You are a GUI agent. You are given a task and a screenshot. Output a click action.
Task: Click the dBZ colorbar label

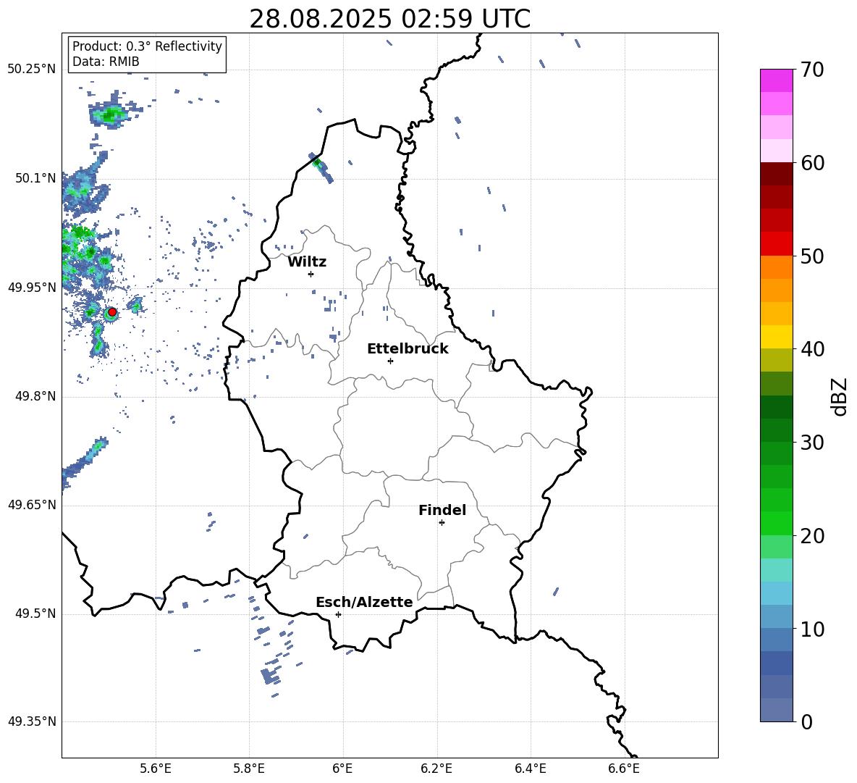coord(838,396)
